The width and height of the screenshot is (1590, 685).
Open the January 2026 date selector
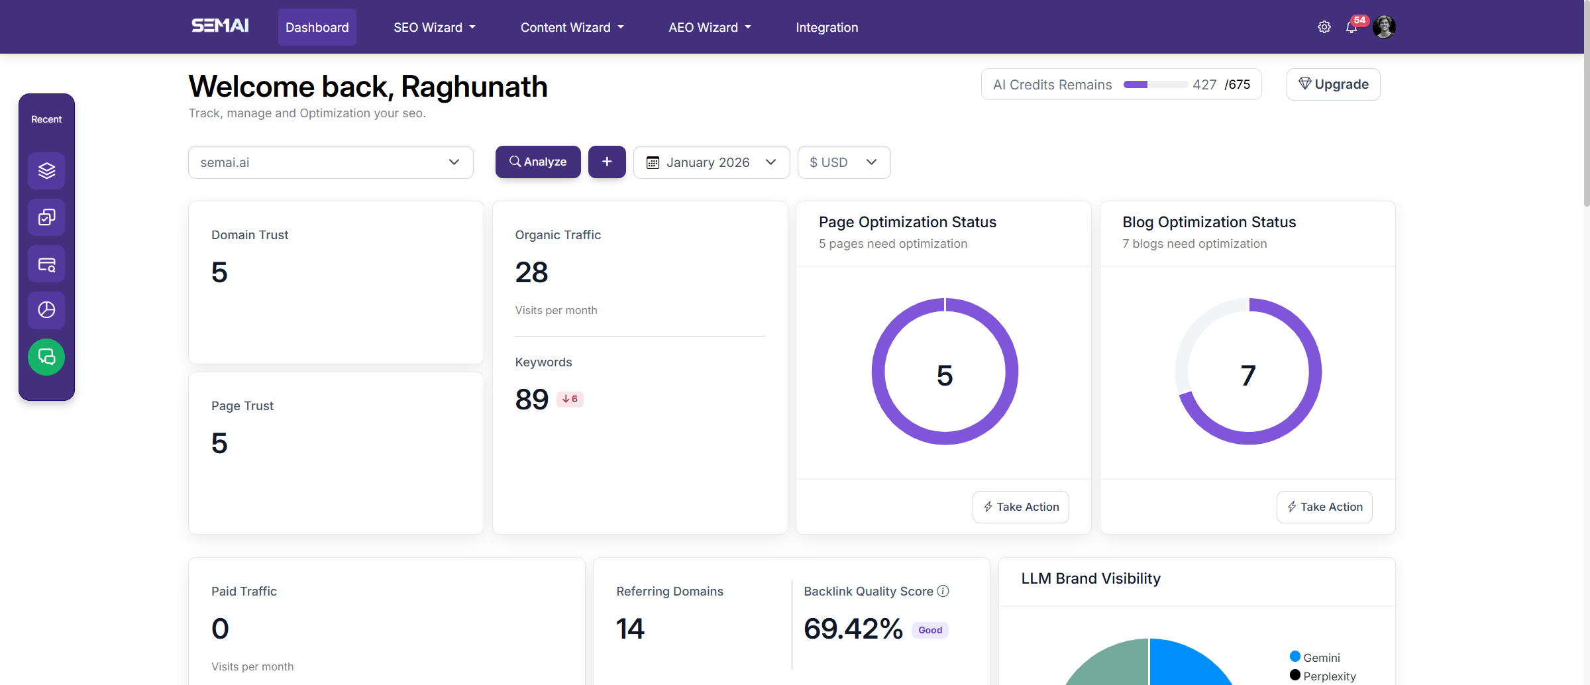[x=711, y=162]
